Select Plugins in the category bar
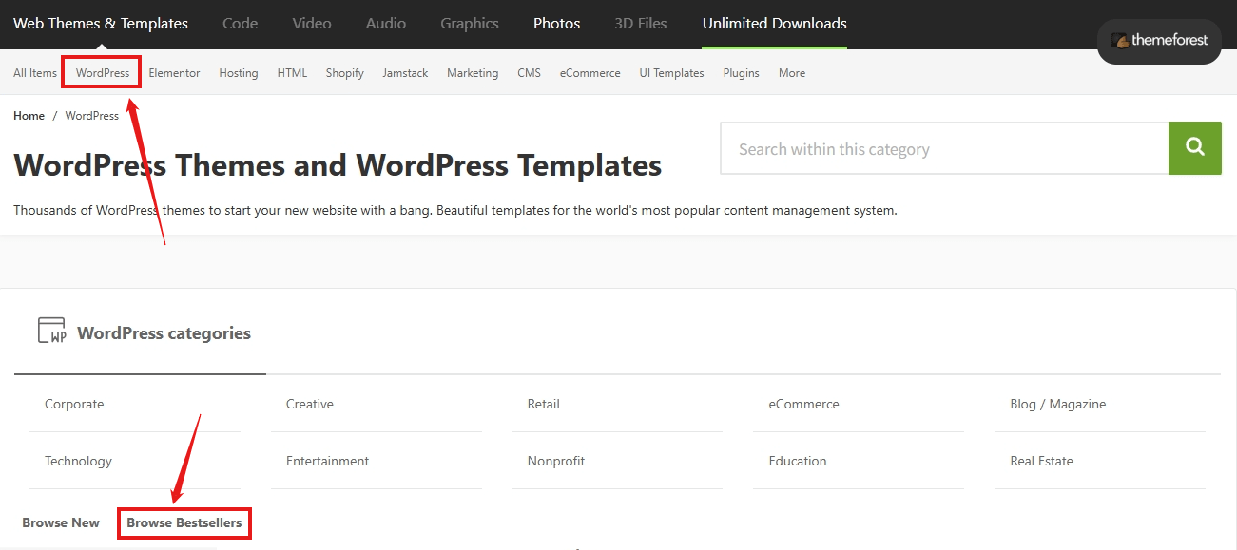Image resolution: width=1237 pixels, height=550 pixels. pyautogui.click(x=741, y=73)
